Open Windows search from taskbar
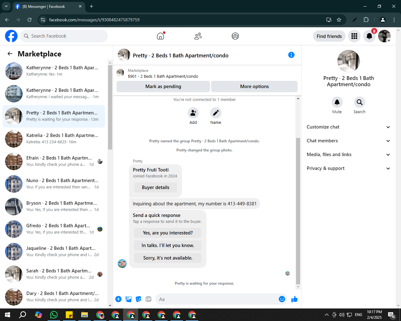Screen dimensions: 401x321 pos(23,315)
